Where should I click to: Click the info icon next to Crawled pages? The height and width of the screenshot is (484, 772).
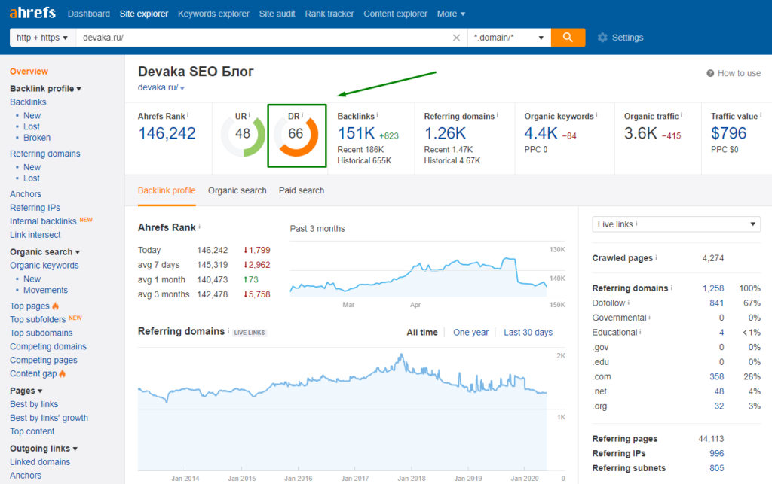click(x=656, y=257)
